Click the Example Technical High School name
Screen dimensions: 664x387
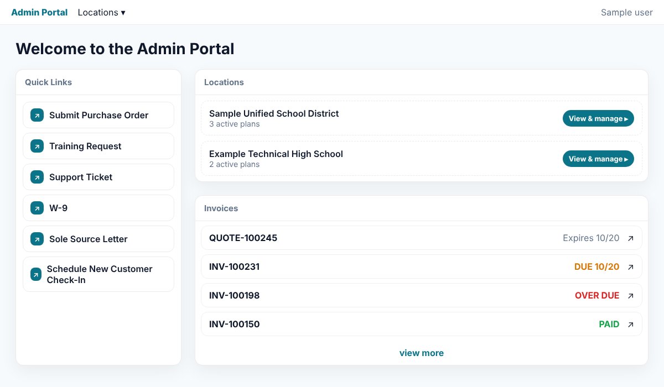tap(276, 154)
